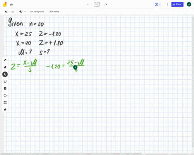Undo the last action

coord(6,12)
